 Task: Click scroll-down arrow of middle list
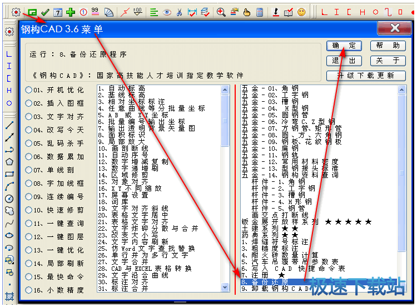click(x=225, y=287)
